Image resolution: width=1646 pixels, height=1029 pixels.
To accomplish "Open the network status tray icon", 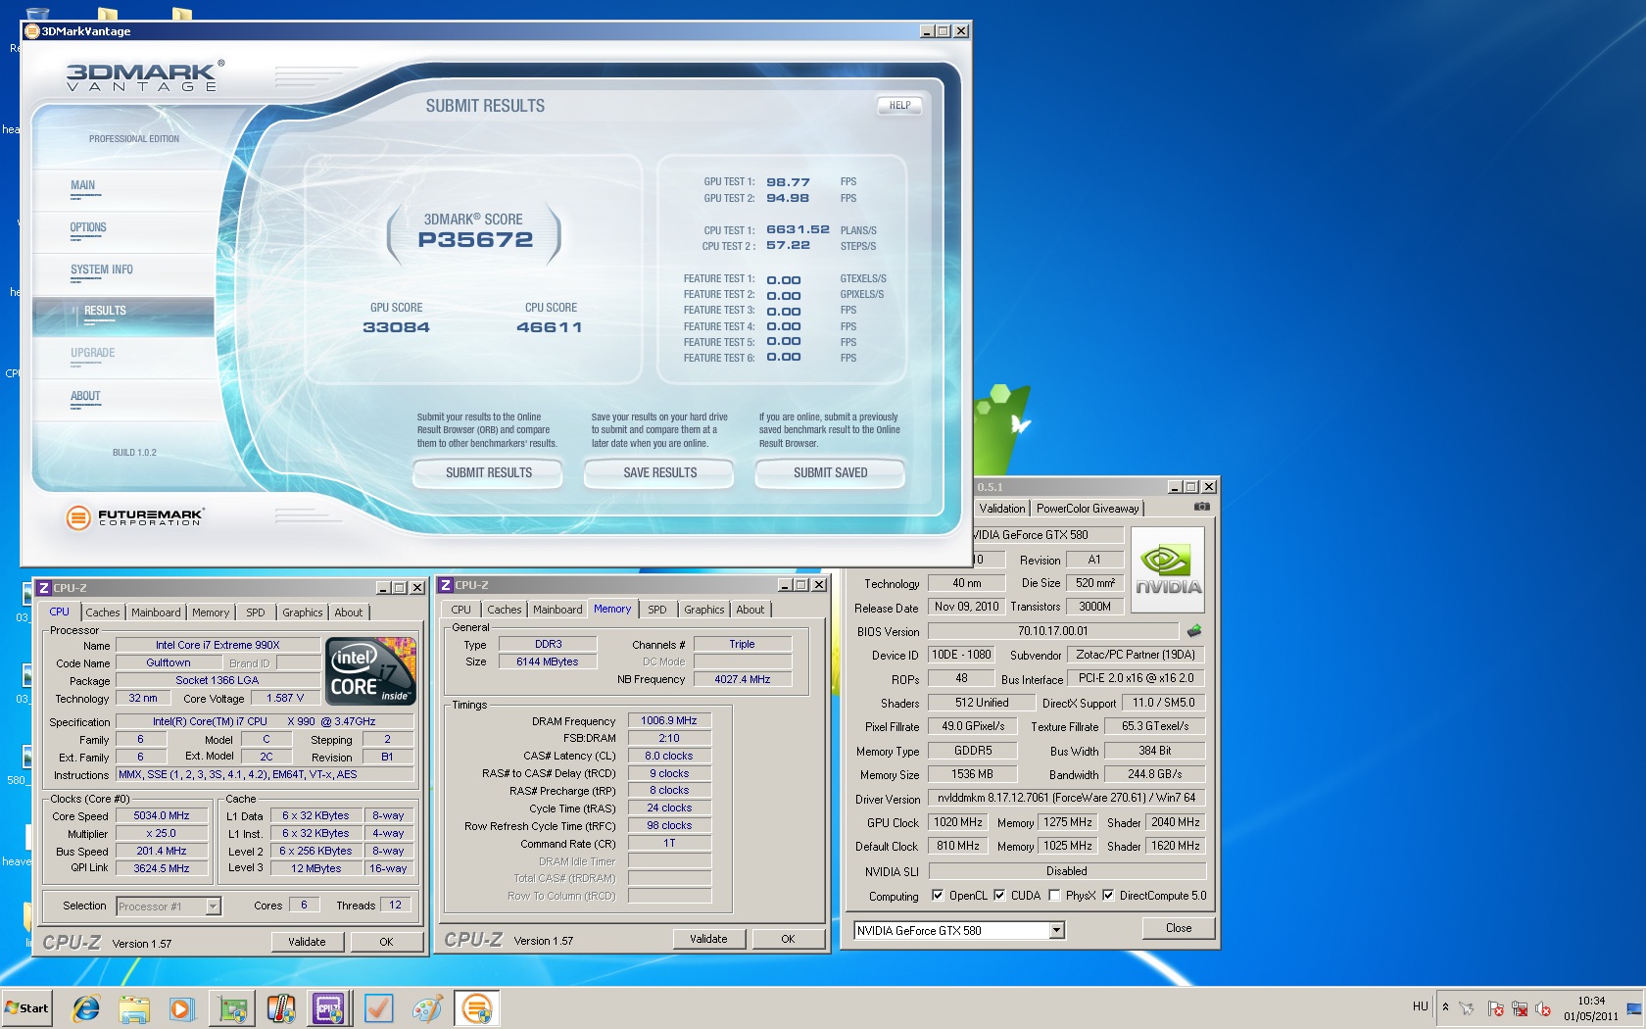I will [x=1520, y=1008].
